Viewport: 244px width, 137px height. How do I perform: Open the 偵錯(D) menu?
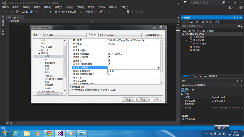(x=58, y=7)
